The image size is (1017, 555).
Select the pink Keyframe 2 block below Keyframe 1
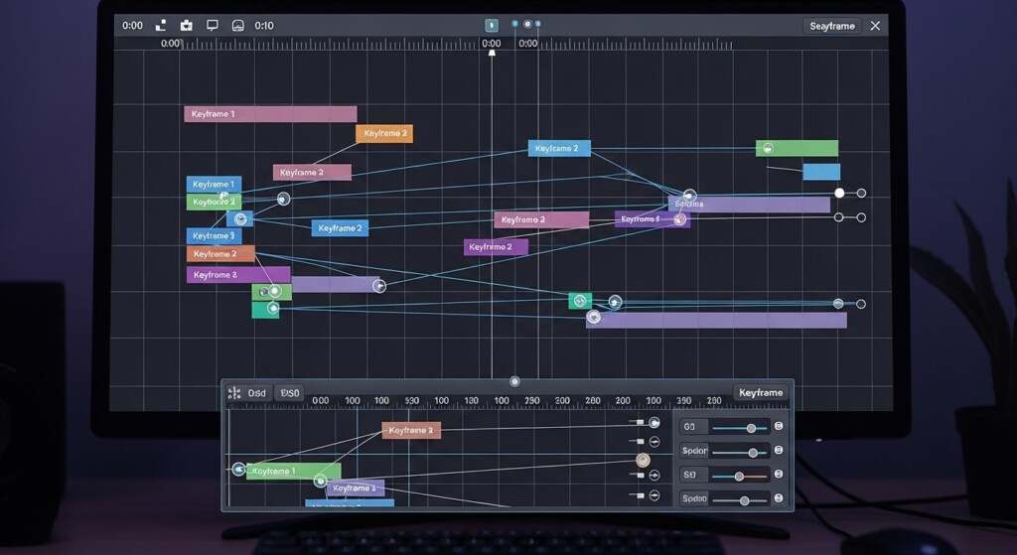(x=312, y=173)
